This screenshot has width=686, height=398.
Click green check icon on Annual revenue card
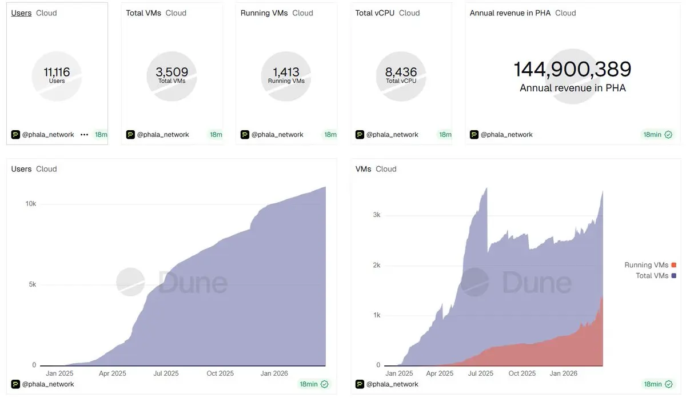pyautogui.click(x=668, y=135)
